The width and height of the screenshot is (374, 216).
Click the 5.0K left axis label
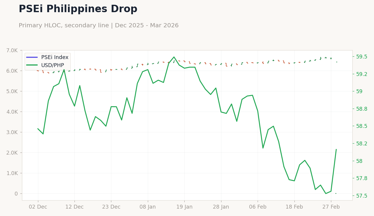12,91
